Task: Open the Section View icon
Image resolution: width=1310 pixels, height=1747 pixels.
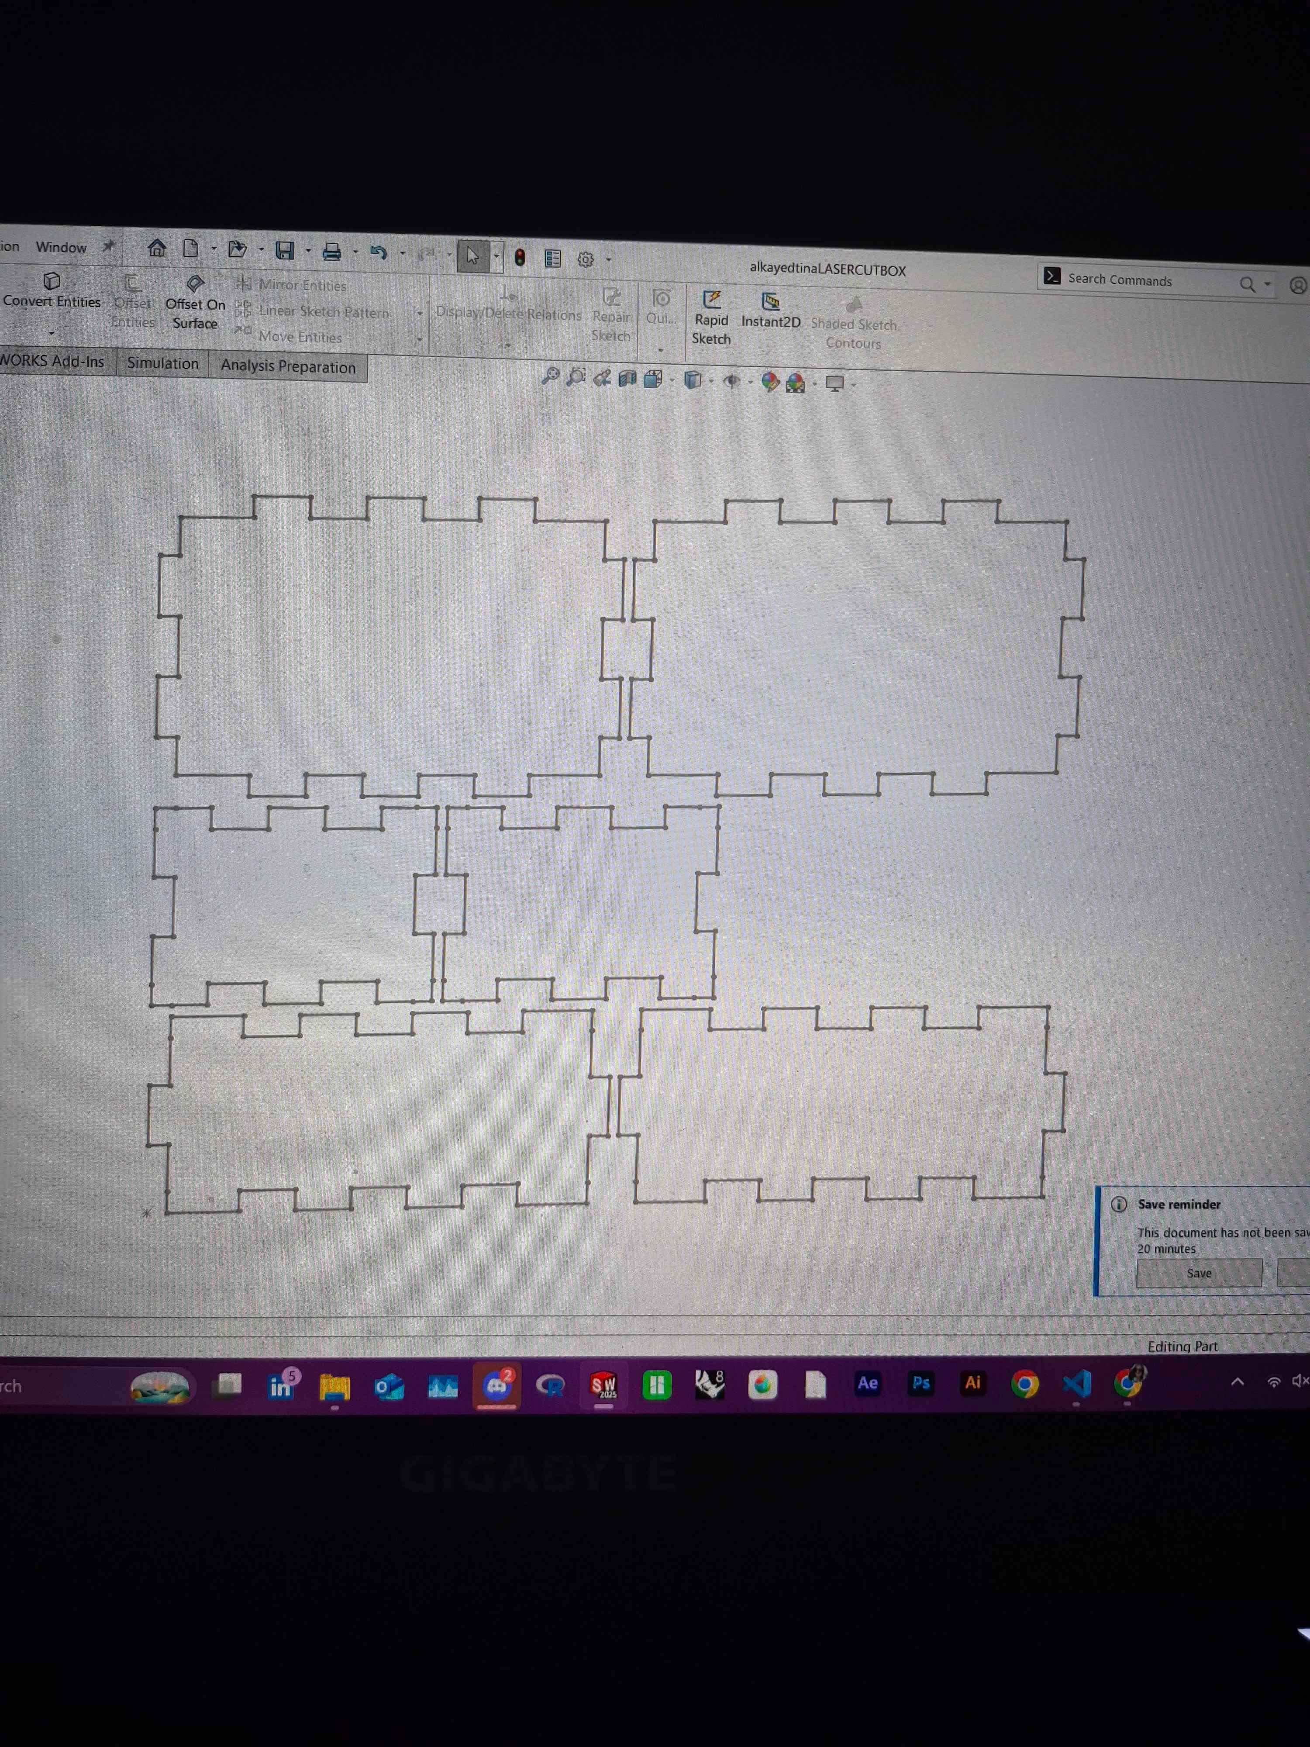Action: (627, 379)
